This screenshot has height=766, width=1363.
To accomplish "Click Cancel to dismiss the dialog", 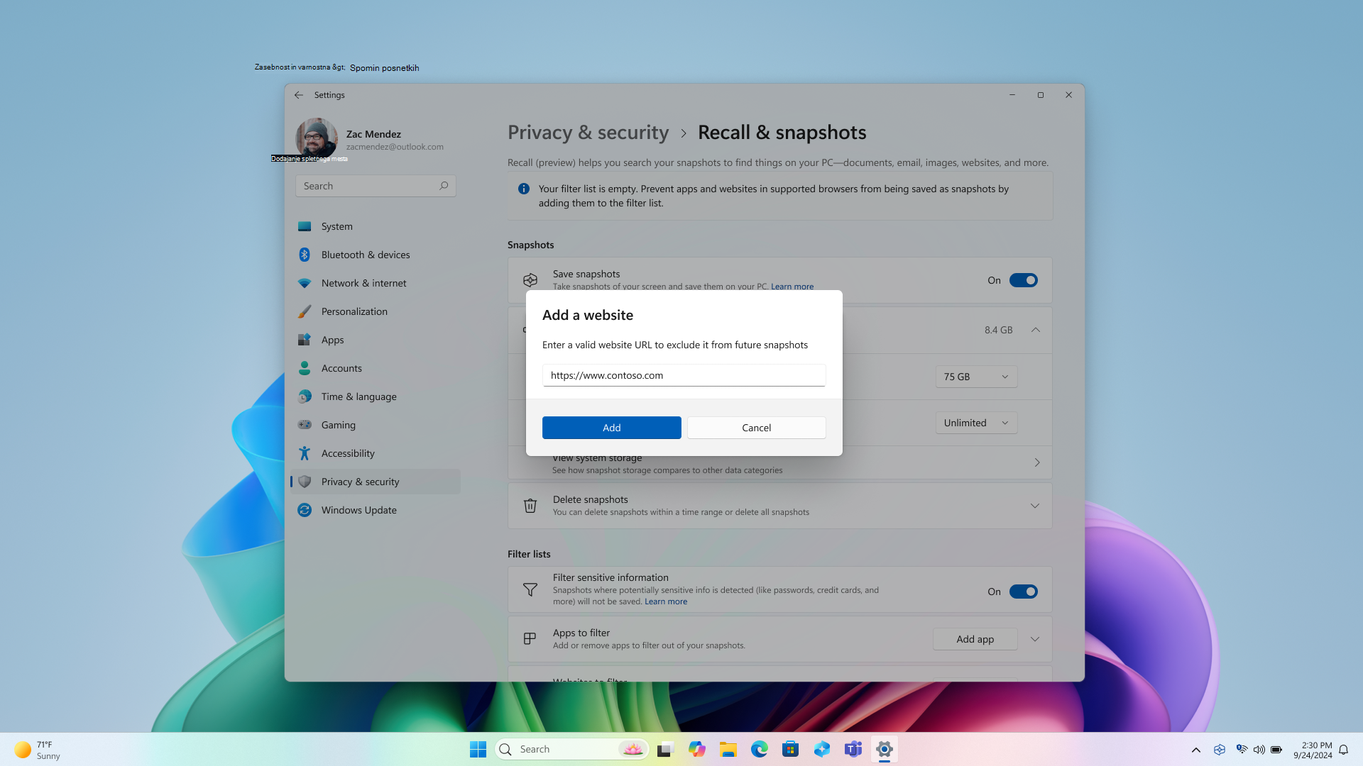I will [x=756, y=428].
